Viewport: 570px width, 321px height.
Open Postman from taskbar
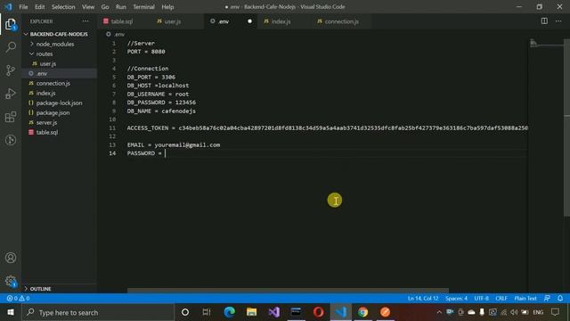[385, 312]
